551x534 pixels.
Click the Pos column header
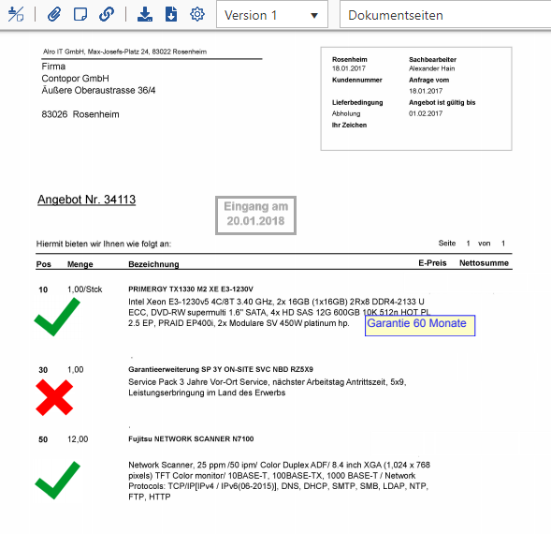click(x=44, y=264)
